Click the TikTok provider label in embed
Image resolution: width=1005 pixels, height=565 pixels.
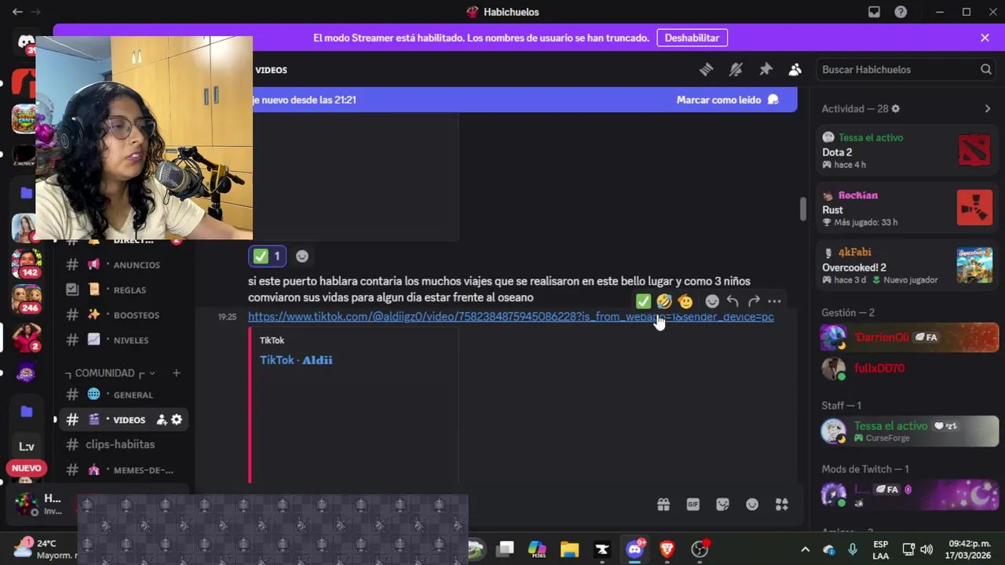272,341
